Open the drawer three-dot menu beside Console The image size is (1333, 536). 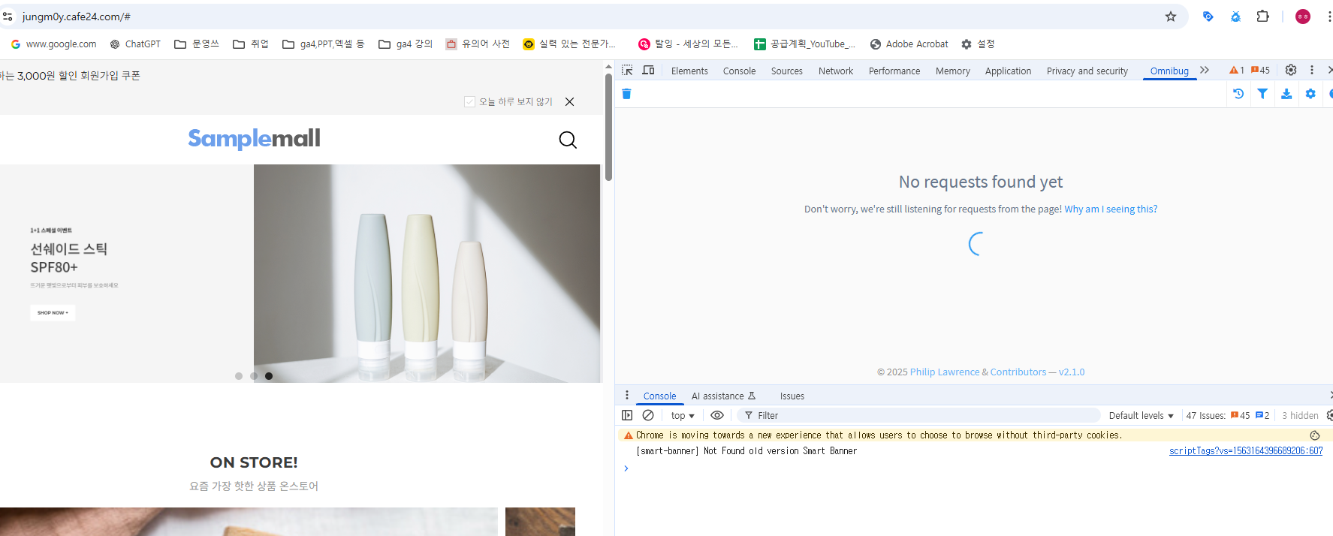pos(627,396)
